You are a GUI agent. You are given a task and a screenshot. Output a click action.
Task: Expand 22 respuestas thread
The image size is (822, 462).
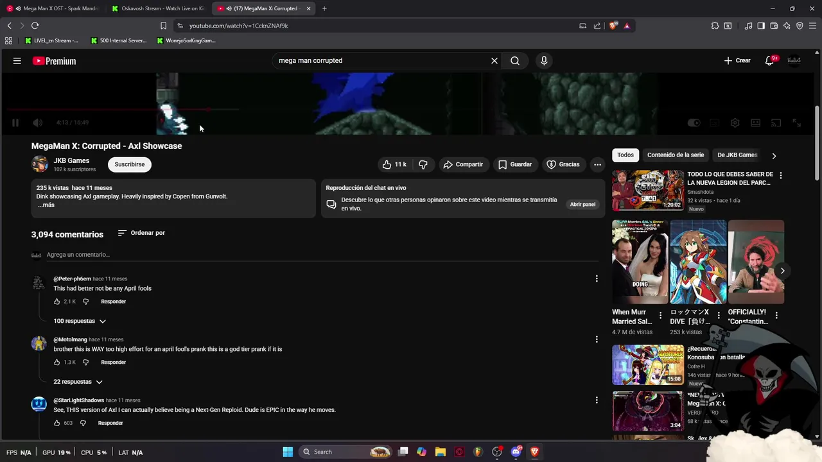pyautogui.click(x=78, y=382)
